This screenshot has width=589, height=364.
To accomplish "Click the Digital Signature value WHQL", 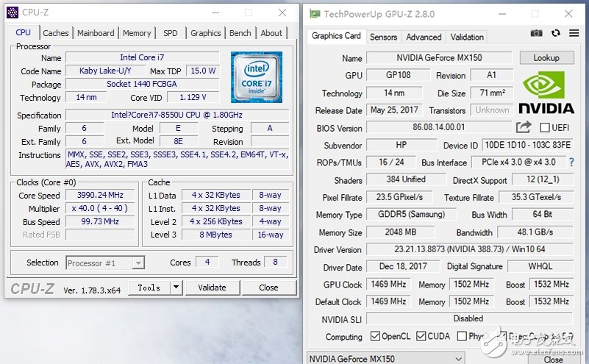I will click(540, 266).
